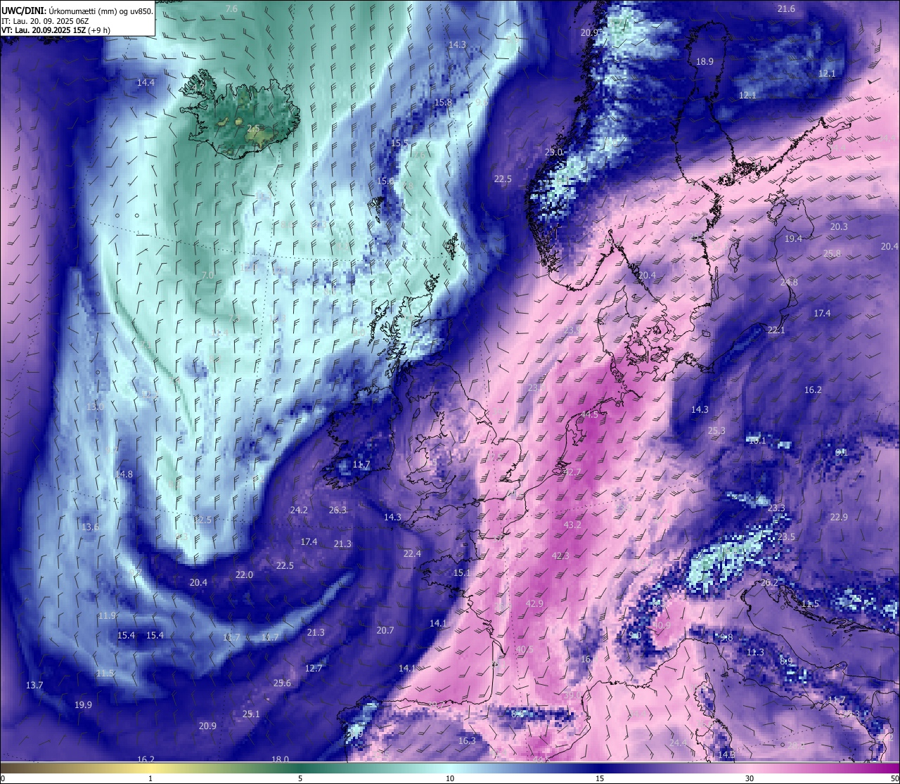The image size is (900, 784).
Task: Click the 5 label on the color scale
Action: (x=300, y=778)
